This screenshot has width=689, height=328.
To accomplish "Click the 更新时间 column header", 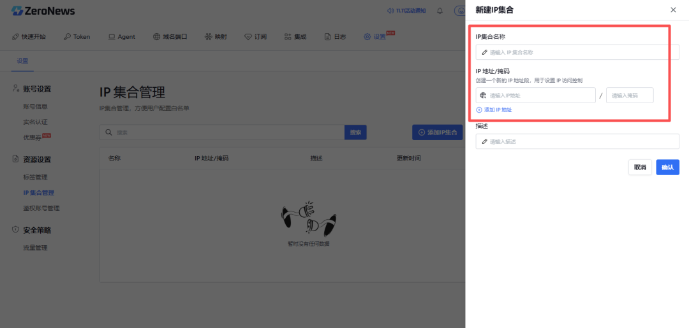I will coord(409,159).
